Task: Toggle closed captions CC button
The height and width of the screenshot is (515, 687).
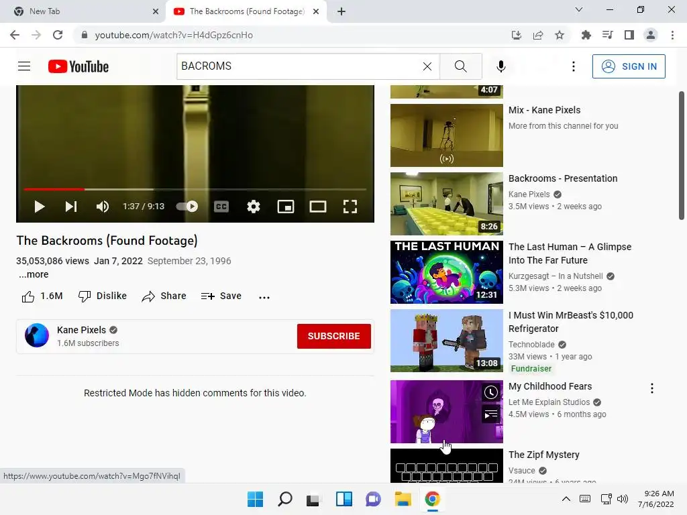Action: point(221,207)
